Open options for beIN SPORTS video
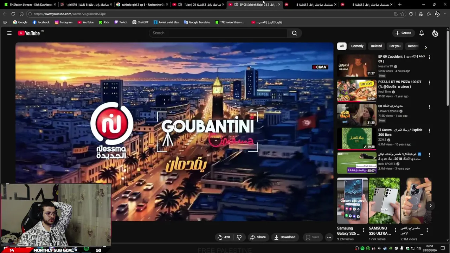 (429, 155)
